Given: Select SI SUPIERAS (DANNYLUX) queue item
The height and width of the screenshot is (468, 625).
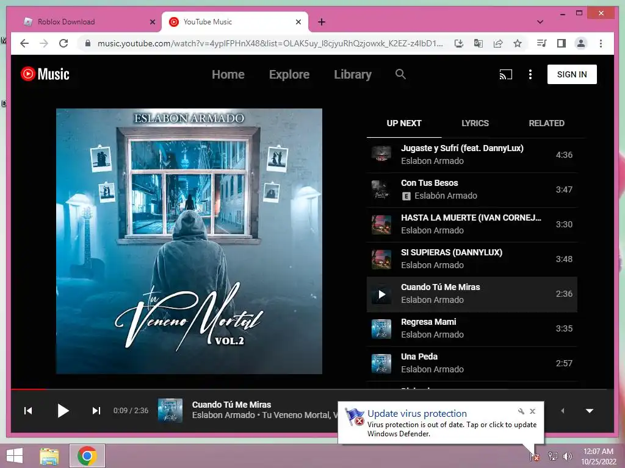Looking at the screenshot, I should click(472, 258).
